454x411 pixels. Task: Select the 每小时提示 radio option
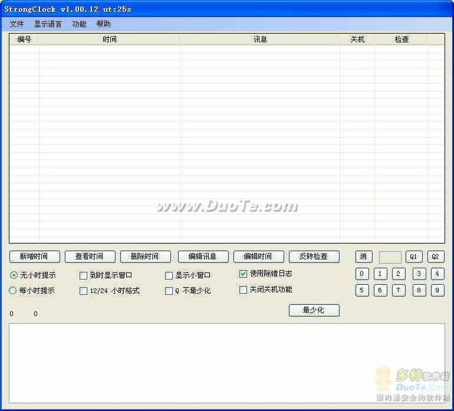click(13, 290)
